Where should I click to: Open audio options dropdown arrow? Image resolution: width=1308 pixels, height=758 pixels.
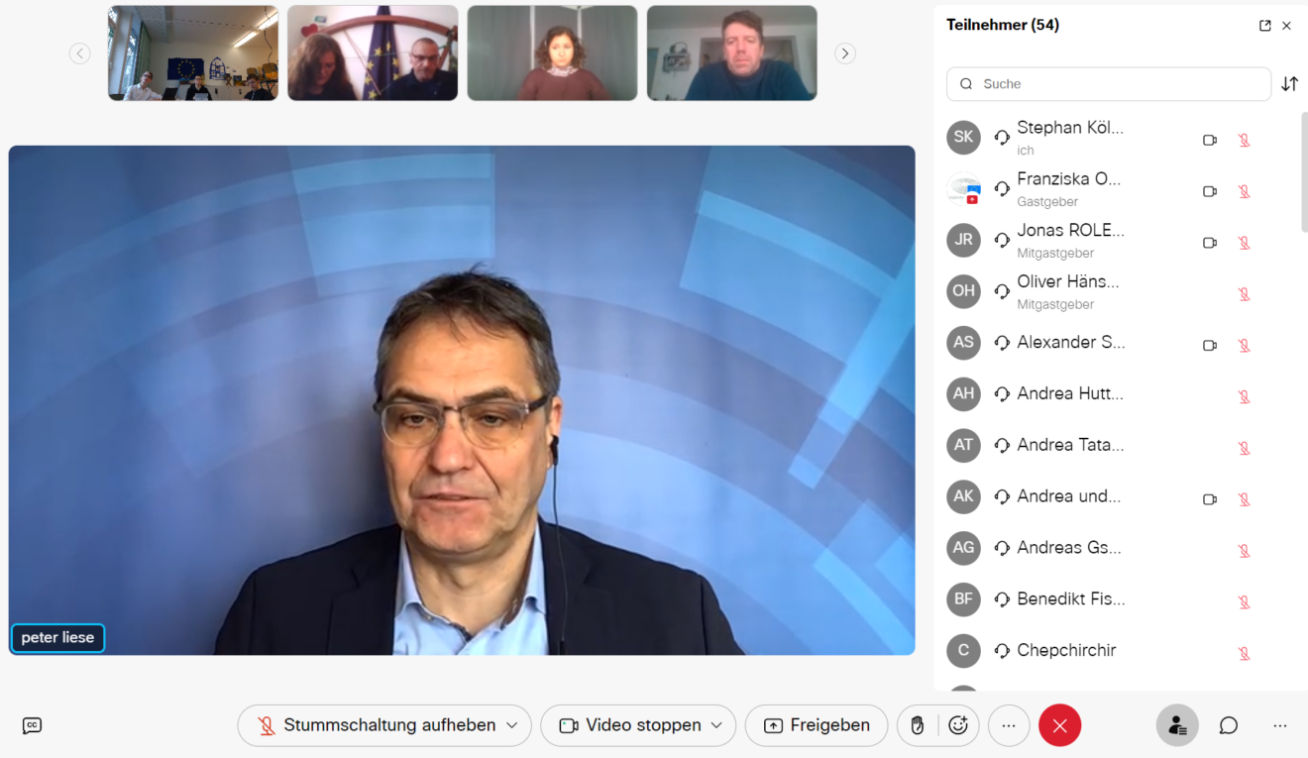click(x=512, y=725)
